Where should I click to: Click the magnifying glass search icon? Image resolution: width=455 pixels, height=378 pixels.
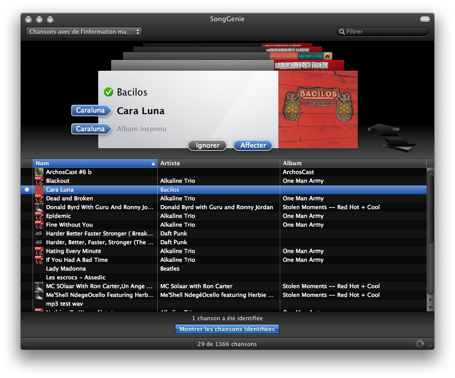pos(342,32)
